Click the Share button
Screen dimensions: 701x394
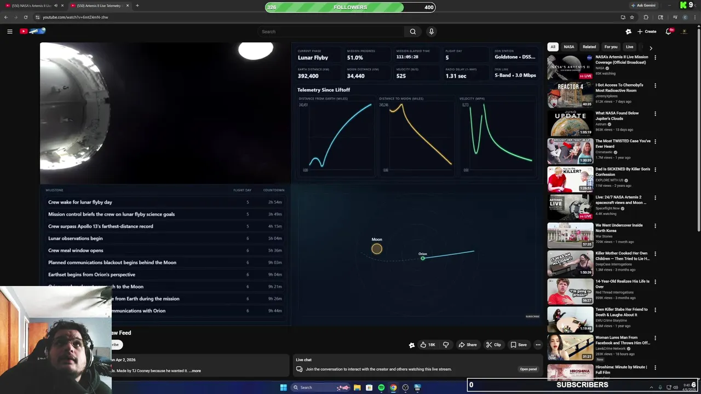(x=468, y=345)
